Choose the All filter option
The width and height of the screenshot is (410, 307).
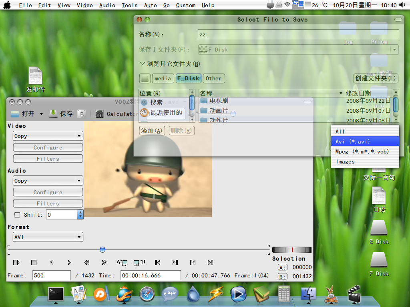365,132
